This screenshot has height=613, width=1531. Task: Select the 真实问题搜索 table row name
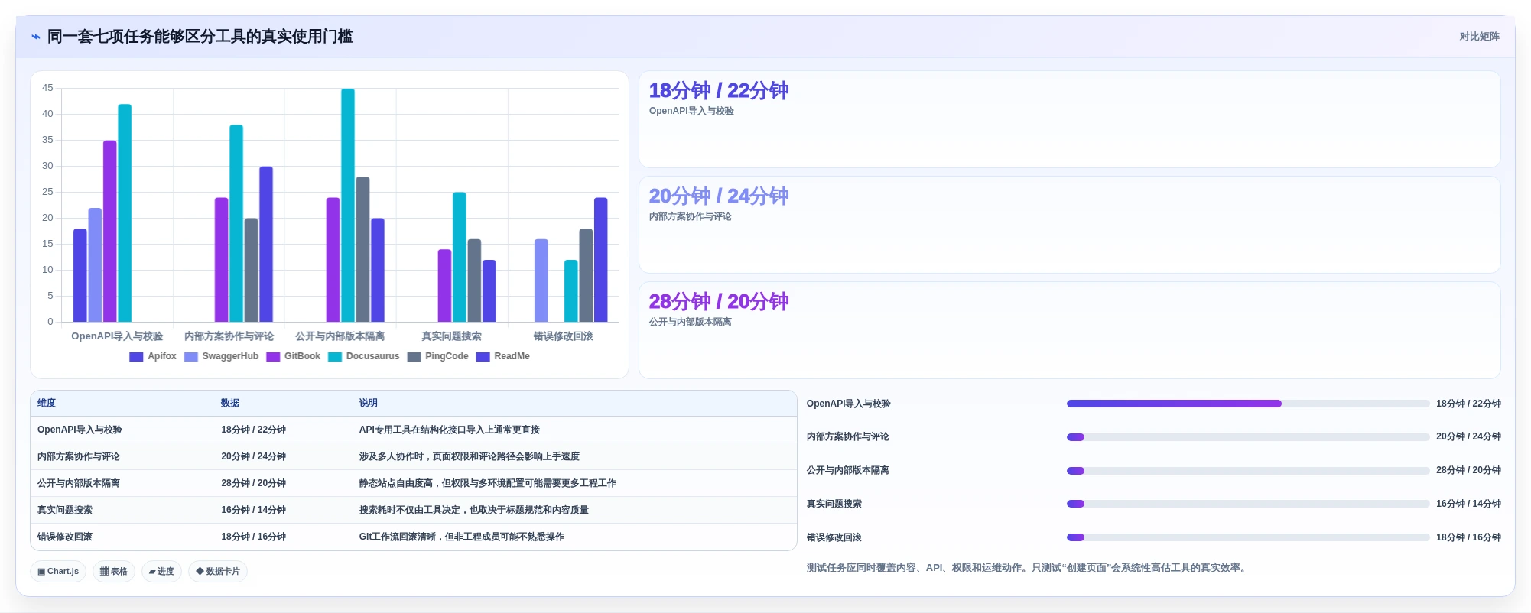click(65, 510)
